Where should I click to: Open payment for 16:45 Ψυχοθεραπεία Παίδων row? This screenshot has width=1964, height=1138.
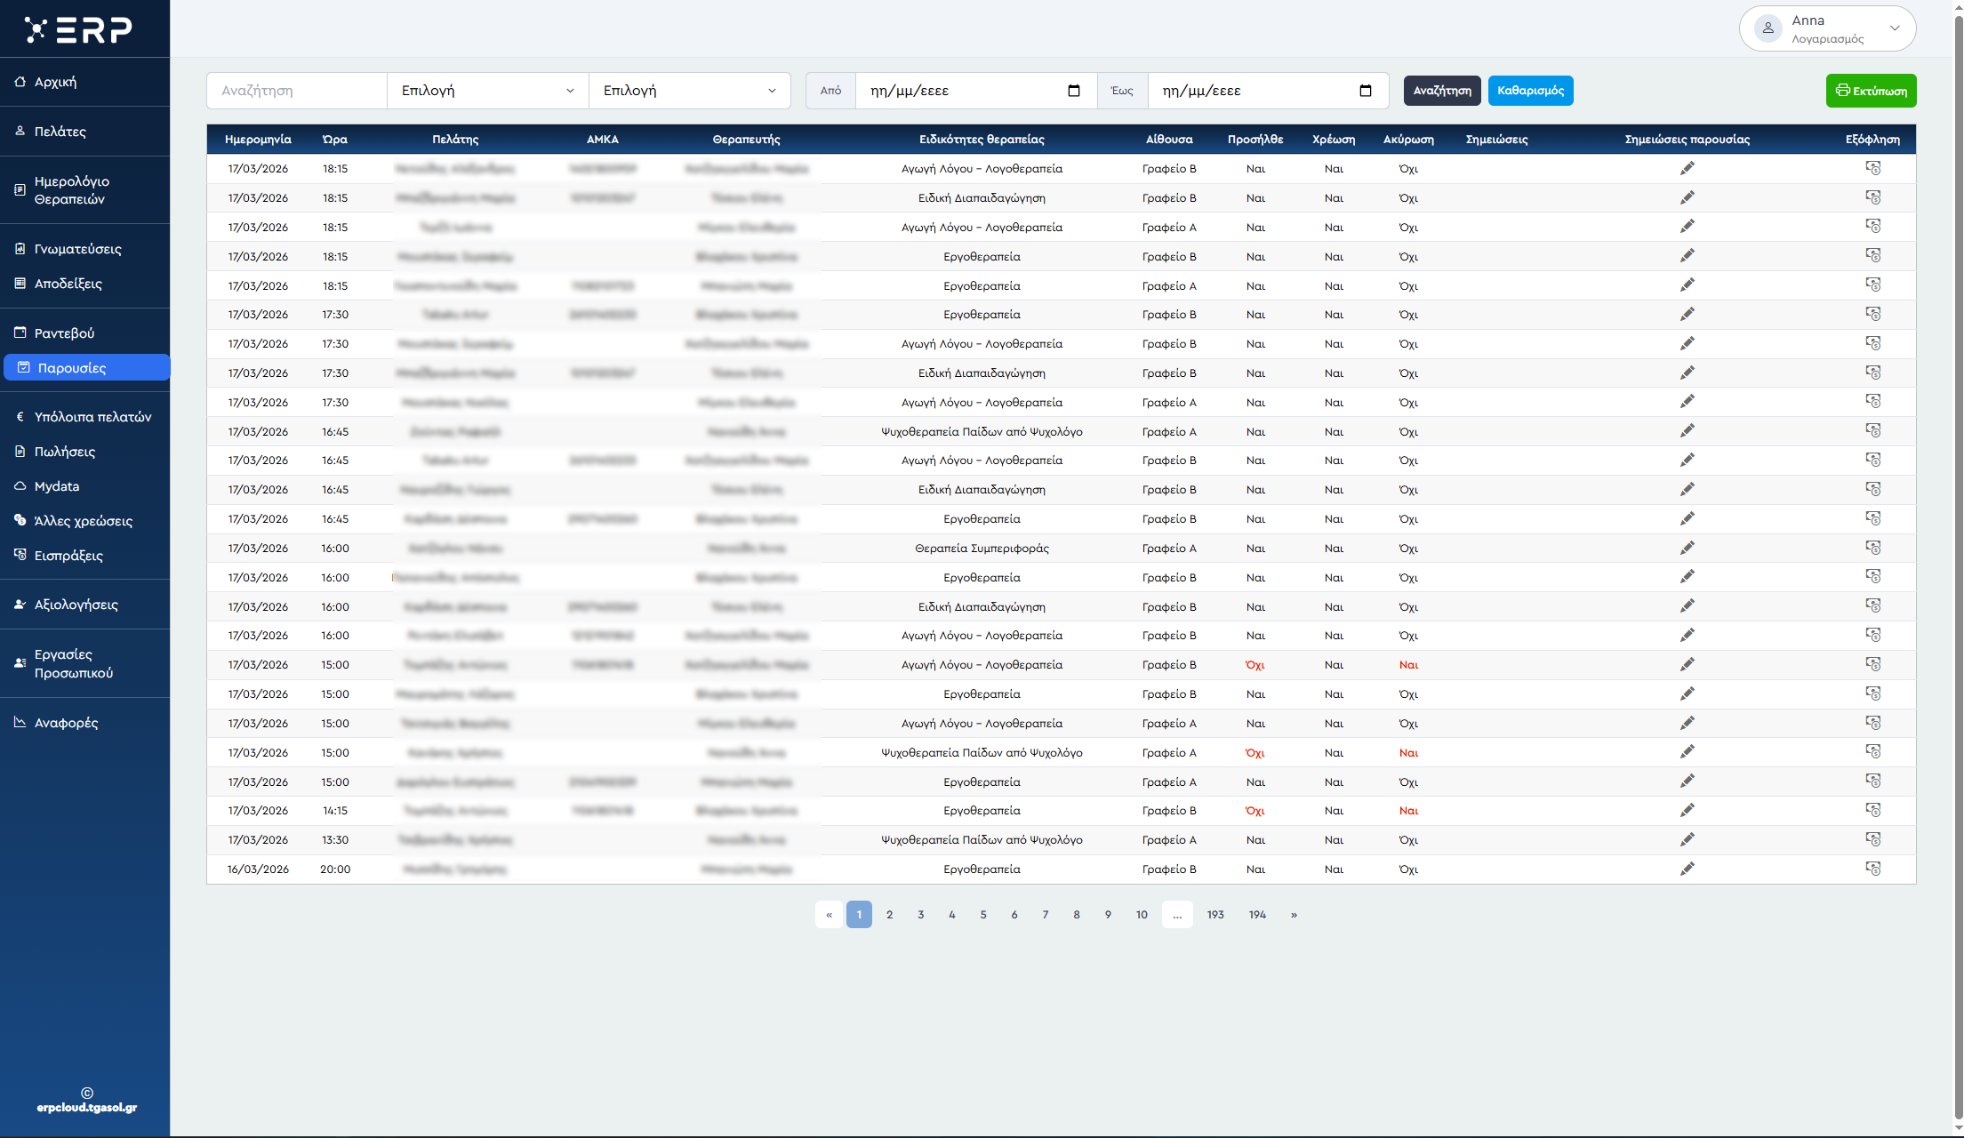point(1873,431)
